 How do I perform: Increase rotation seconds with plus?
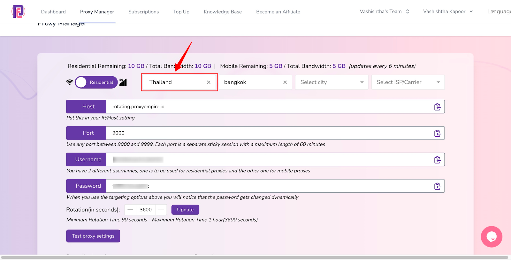click(x=161, y=210)
